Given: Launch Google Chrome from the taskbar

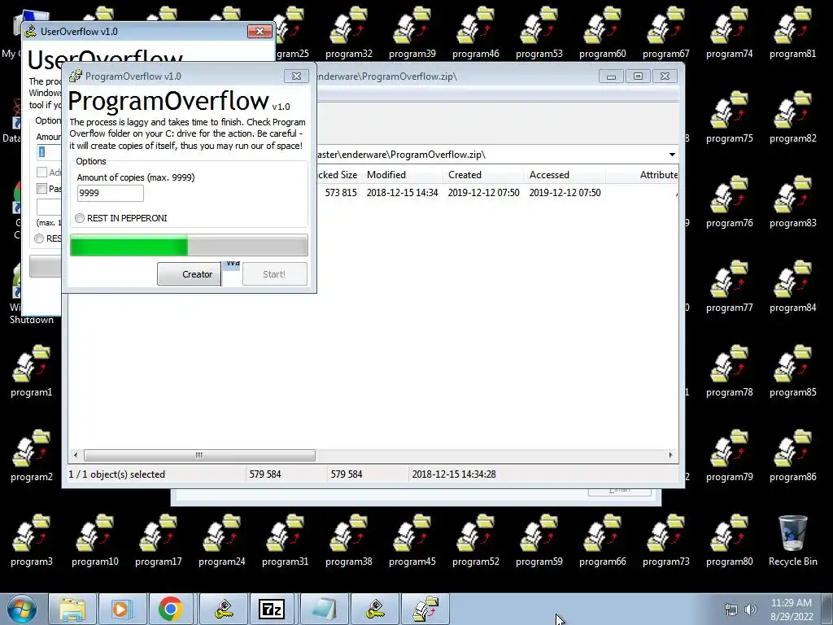Looking at the screenshot, I should tap(170, 609).
